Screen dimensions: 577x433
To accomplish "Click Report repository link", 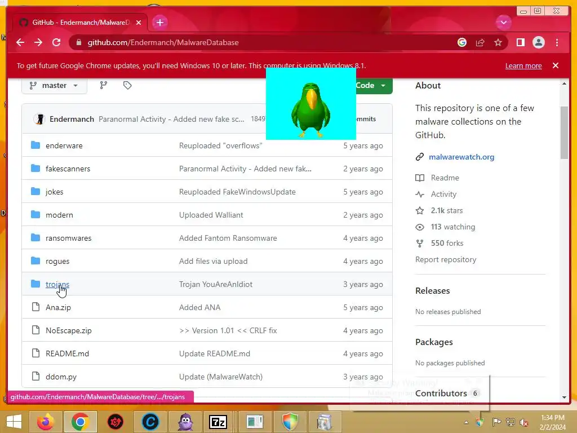I will [446, 259].
